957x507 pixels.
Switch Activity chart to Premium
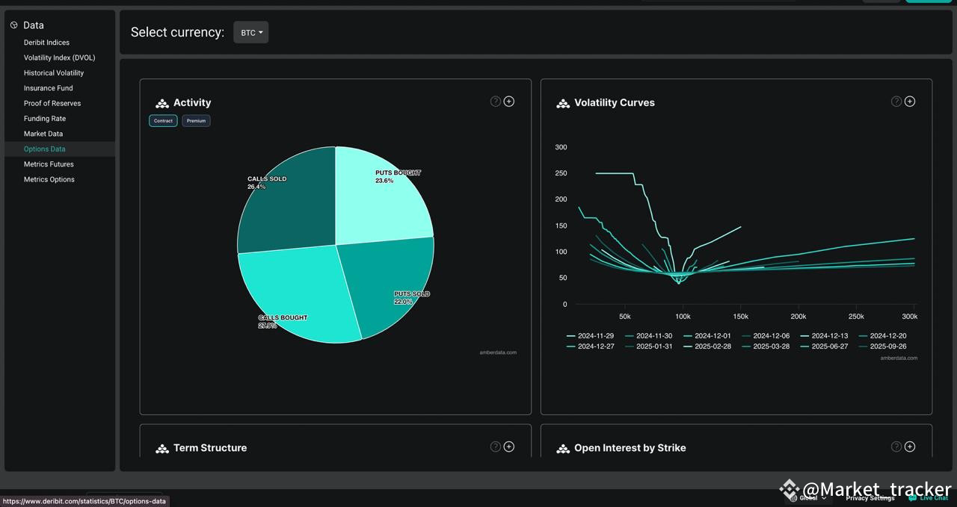click(196, 120)
